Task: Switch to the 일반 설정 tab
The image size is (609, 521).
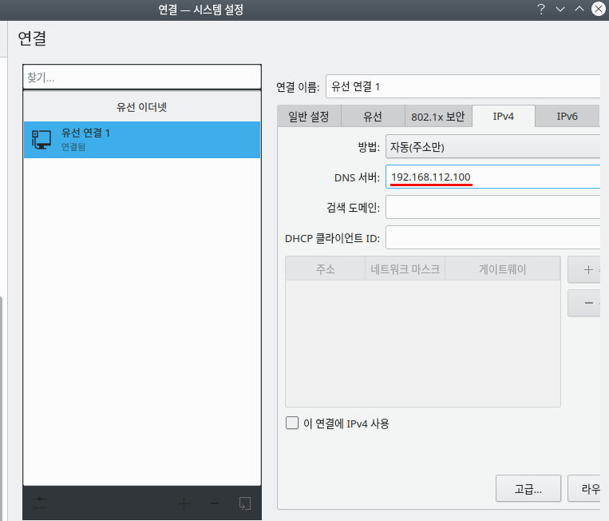Action: tap(309, 117)
